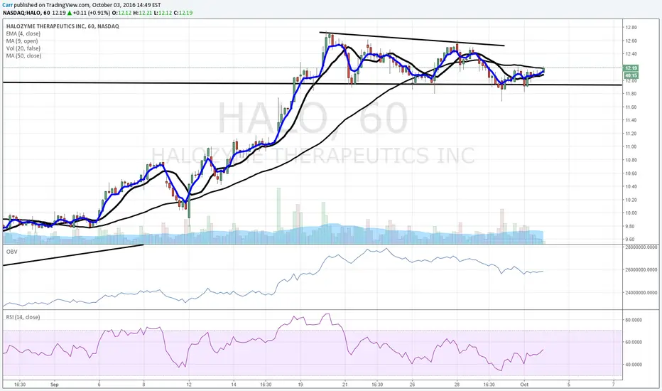Click the 8 date label on time axis
Viewport: 662px width, 391px height.
pos(144,385)
